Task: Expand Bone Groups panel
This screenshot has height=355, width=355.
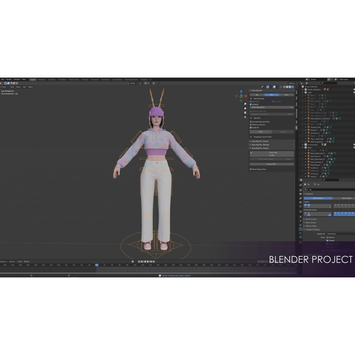Action: [x=310, y=219]
